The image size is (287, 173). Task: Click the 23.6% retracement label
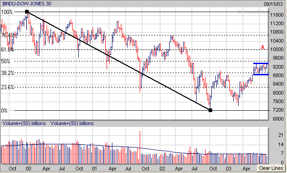pos(7,87)
